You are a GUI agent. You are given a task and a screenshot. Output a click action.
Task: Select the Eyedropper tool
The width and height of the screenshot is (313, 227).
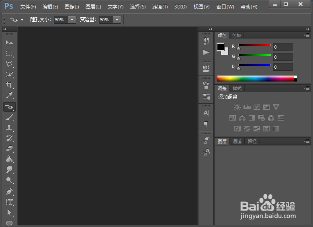coord(9,95)
